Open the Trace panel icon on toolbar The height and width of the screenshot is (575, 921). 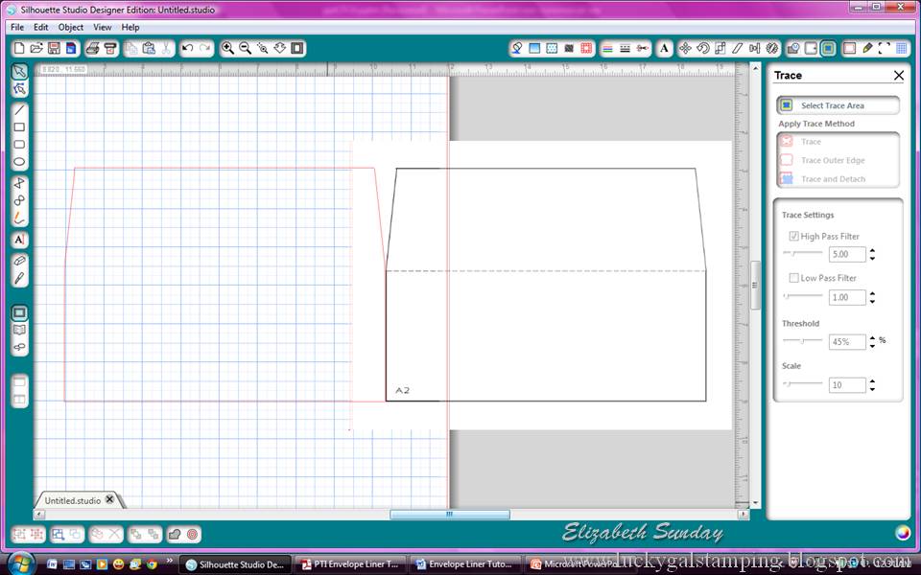(829, 48)
